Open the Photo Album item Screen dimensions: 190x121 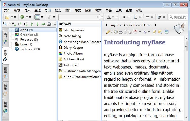(x=73, y=54)
